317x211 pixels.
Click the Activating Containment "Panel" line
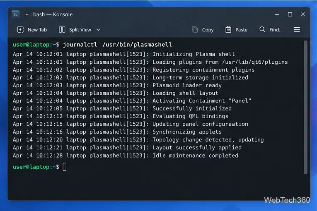(x=132, y=101)
